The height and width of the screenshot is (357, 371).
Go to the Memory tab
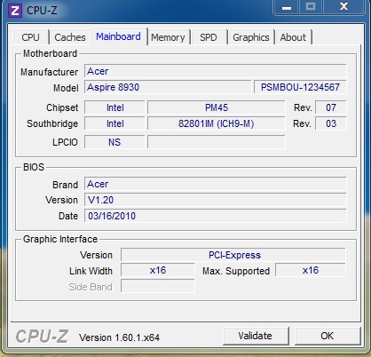pos(168,37)
